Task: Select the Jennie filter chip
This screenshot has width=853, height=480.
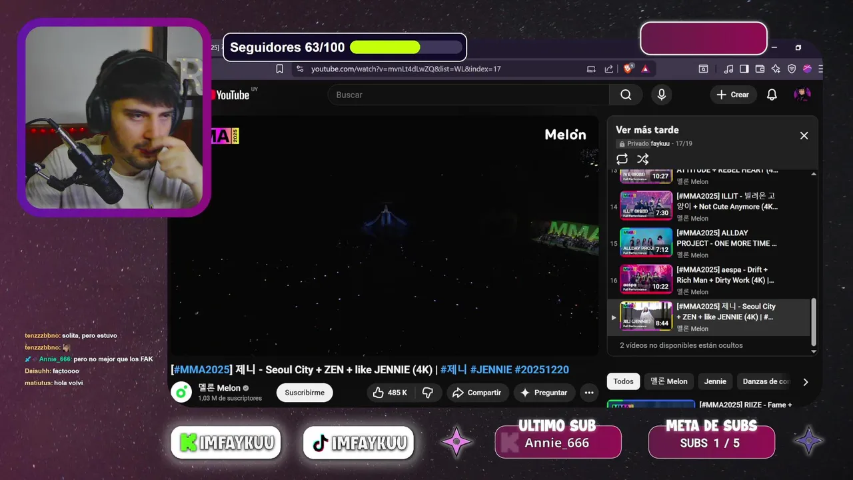Action: [x=715, y=381]
